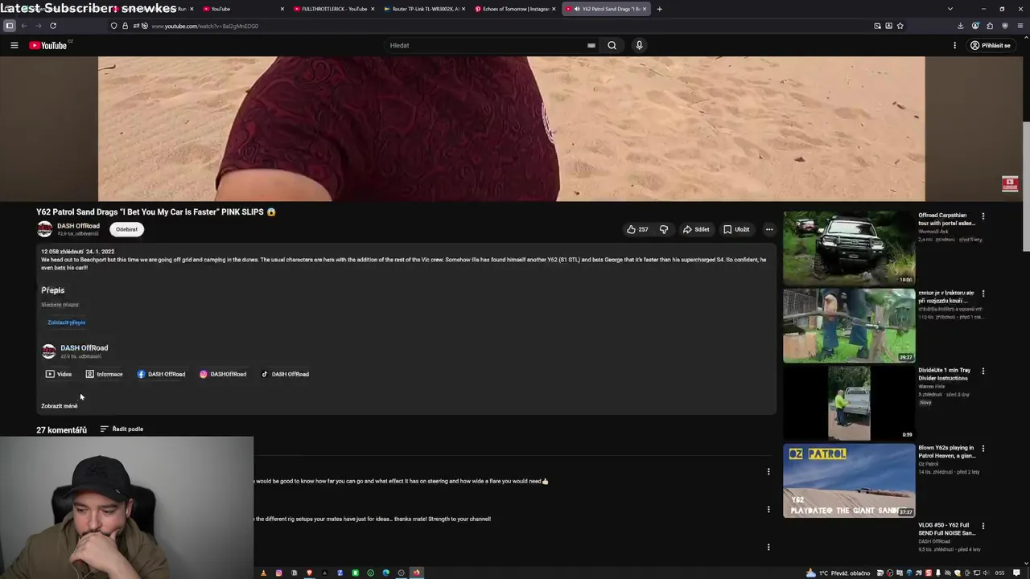This screenshot has width=1030, height=579.
Task: Go back to previous page
Action: [x=24, y=26]
